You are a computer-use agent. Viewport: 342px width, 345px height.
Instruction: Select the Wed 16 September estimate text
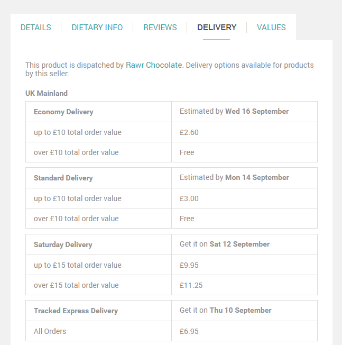pos(257,111)
